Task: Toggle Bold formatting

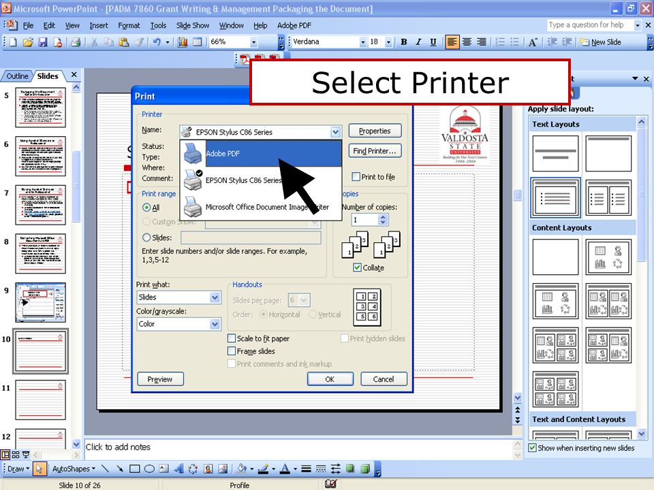Action: [x=404, y=42]
